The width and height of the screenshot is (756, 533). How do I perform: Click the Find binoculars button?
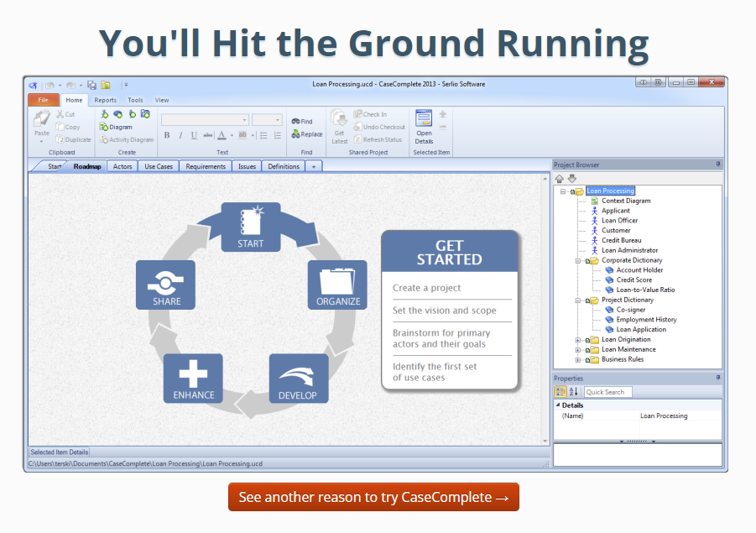pos(302,122)
